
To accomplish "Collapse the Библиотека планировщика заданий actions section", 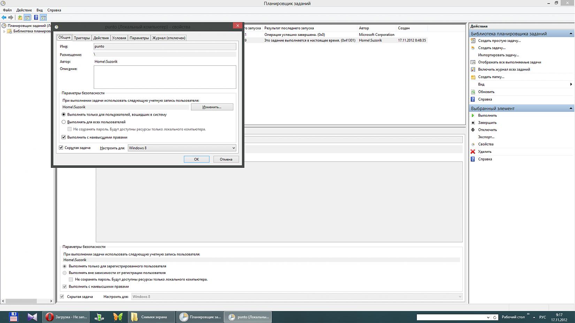I will (x=570, y=34).
